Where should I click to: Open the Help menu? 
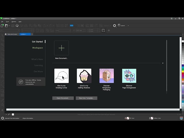pos(20,22)
